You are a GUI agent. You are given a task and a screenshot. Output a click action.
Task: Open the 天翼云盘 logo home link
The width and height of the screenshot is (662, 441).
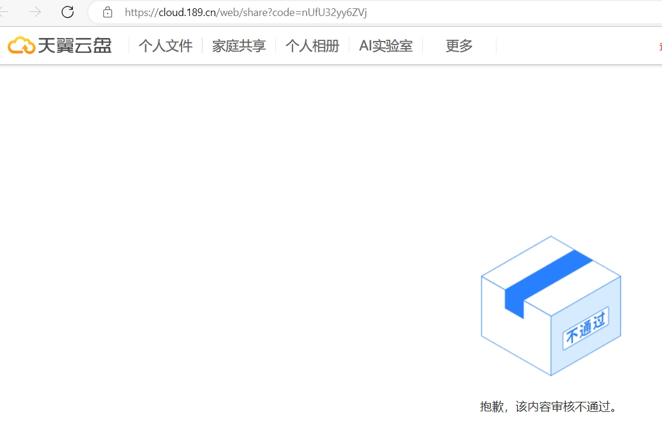click(x=59, y=45)
